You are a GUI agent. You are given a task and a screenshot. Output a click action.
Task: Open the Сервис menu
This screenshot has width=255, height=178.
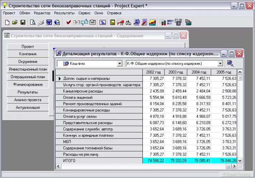[x=84, y=13]
